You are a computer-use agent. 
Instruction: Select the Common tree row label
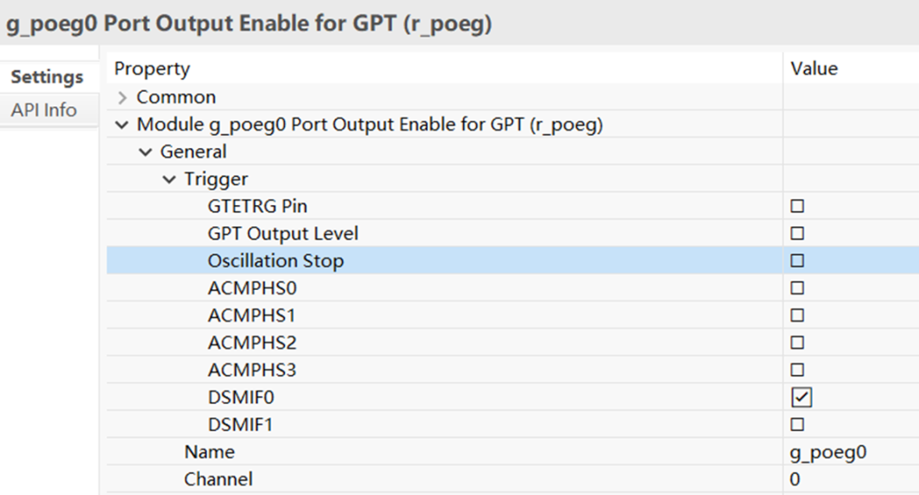coord(176,97)
